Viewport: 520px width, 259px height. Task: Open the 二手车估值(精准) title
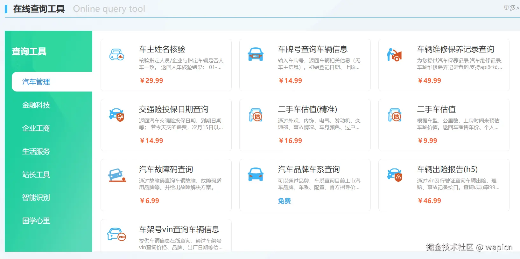[307, 109]
